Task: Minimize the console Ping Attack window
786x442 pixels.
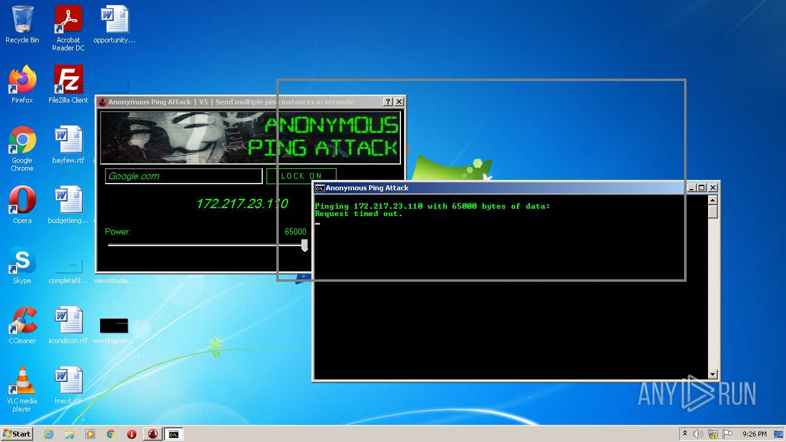Action: (x=691, y=188)
